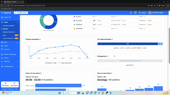Open Factura Electrónica
This screenshot has width=170, height=95.
click(x=8, y=38)
